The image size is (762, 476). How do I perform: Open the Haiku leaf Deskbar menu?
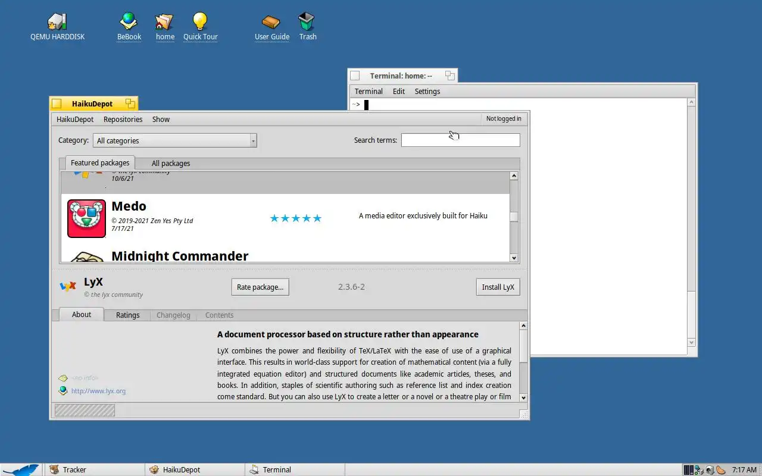pos(21,469)
